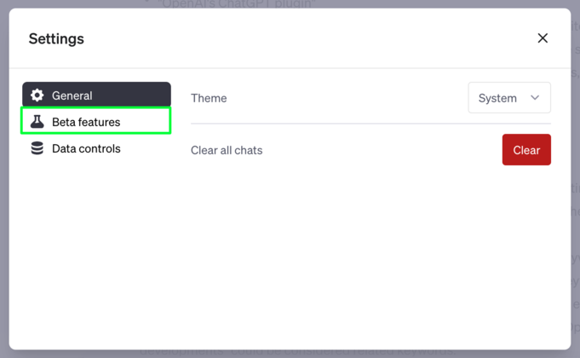
Task: Click the Settings dialog title
Action: tap(56, 38)
